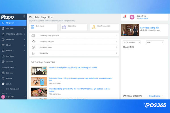170x113 pixels.
Task: Click the Đơn bị hủy cart icon
Action: click(33, 53)
